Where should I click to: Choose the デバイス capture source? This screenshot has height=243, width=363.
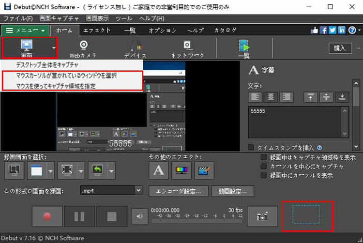point(136,45)
